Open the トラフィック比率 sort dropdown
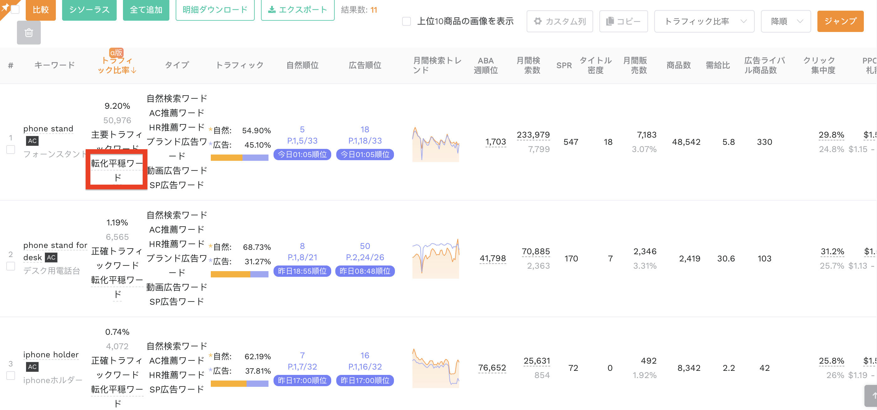 (704, 21)
